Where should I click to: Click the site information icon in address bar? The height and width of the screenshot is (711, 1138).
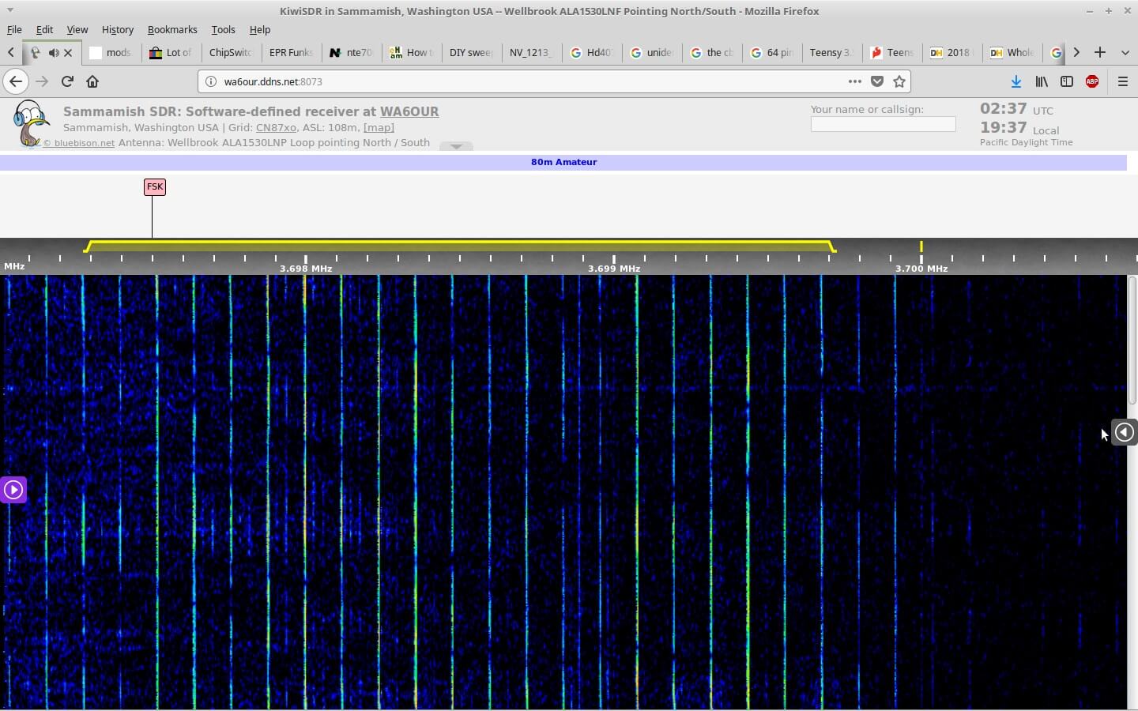click(x=211, y=81)
